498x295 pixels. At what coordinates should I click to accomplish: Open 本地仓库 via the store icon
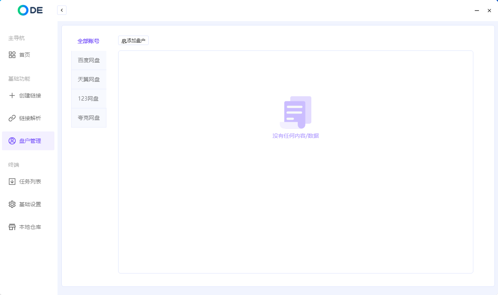coord(12,227)
